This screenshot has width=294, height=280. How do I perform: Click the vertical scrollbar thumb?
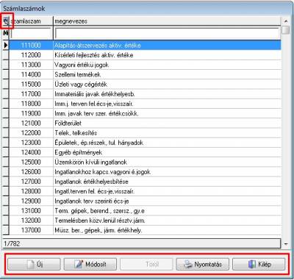[x=286, y=30]
